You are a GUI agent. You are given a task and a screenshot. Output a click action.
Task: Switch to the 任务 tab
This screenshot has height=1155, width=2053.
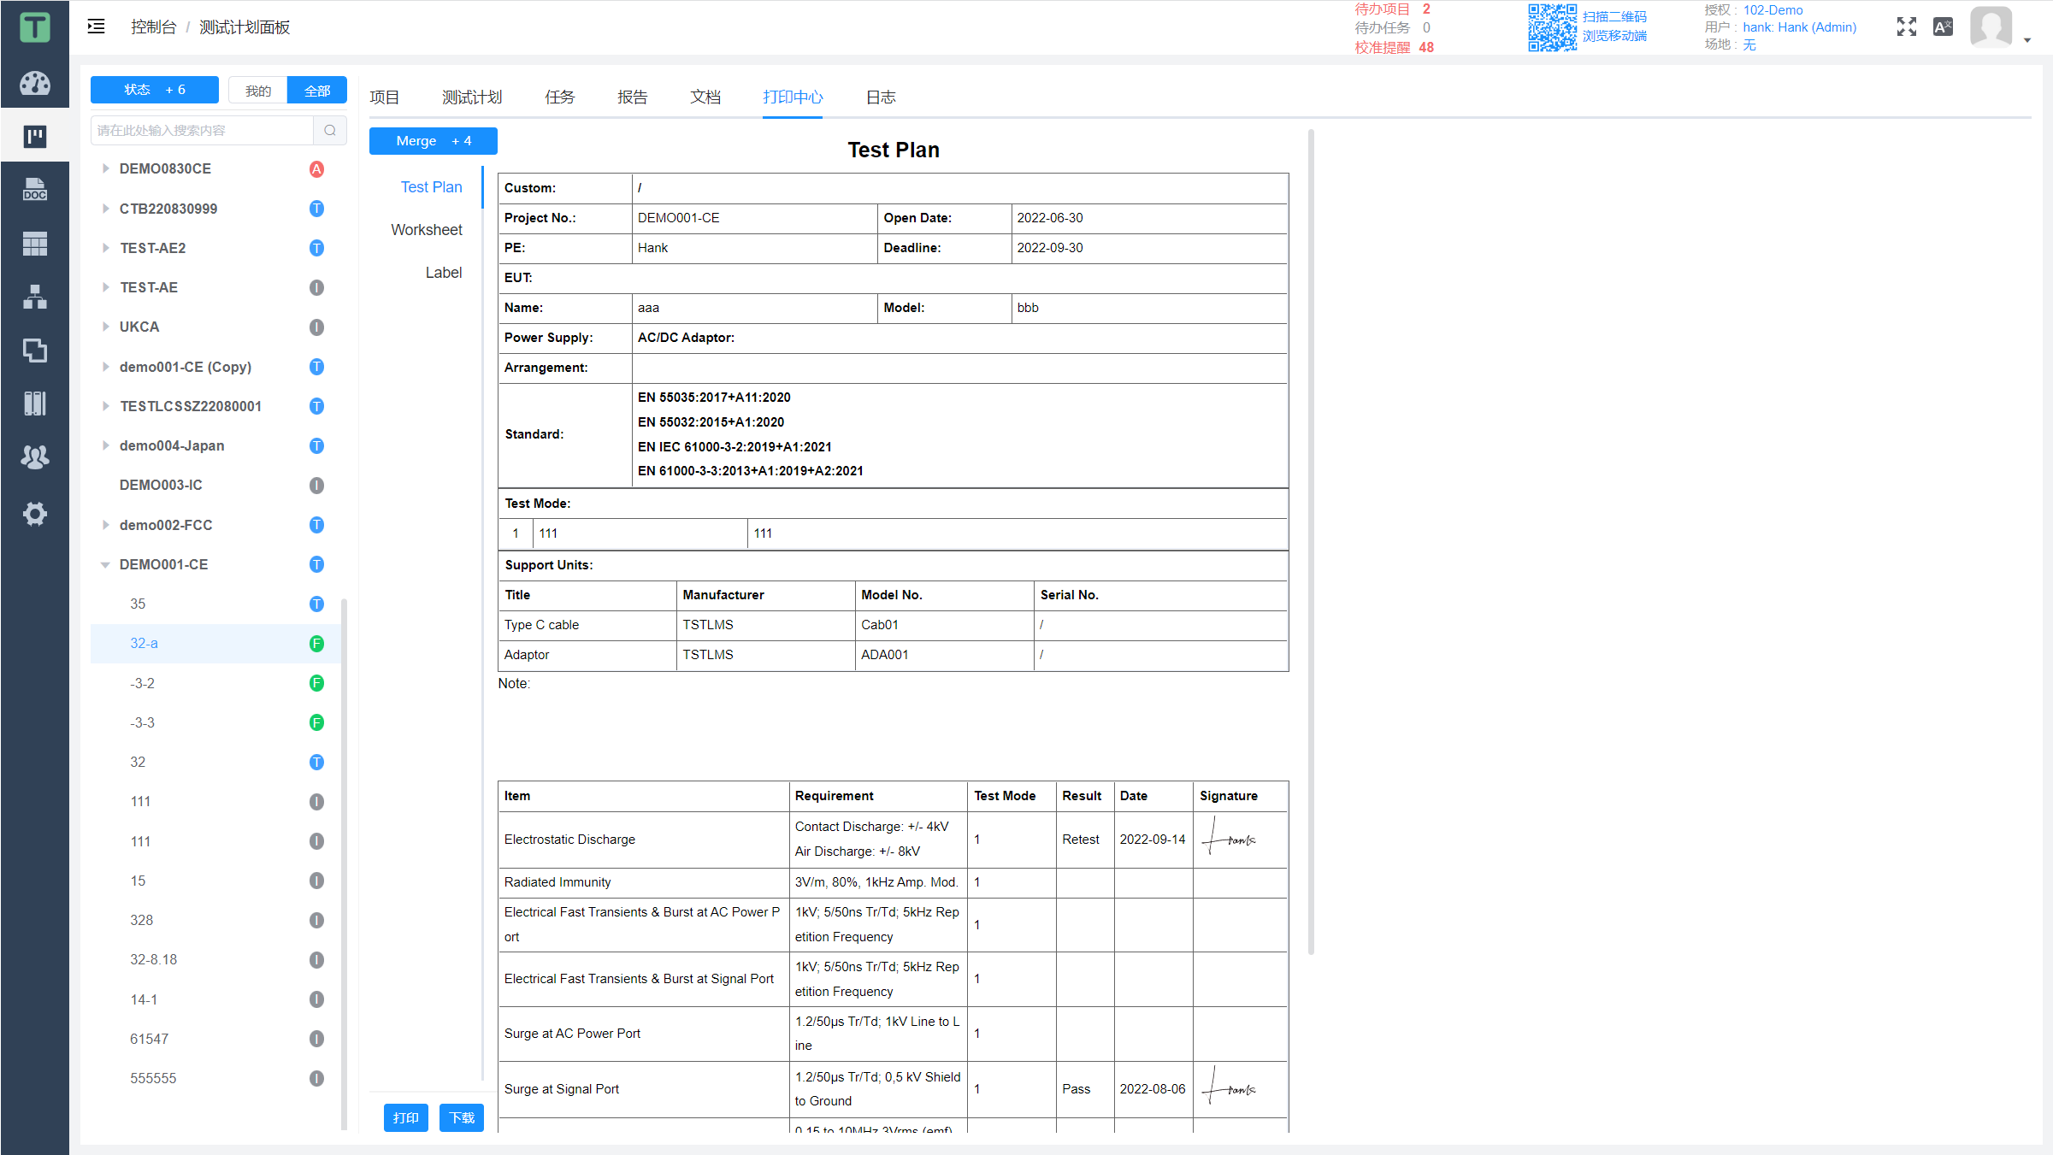click(x=560, y=97)
